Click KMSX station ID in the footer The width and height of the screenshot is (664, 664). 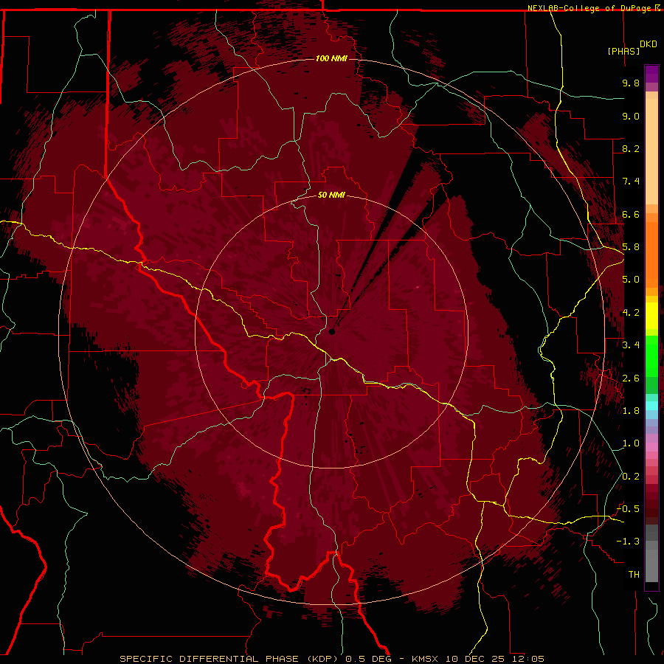(425, 659)
